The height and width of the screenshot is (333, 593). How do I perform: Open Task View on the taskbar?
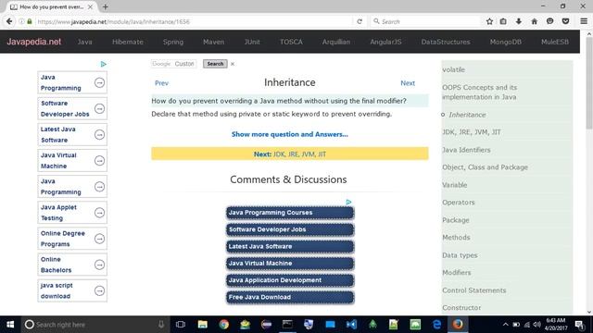181,325
